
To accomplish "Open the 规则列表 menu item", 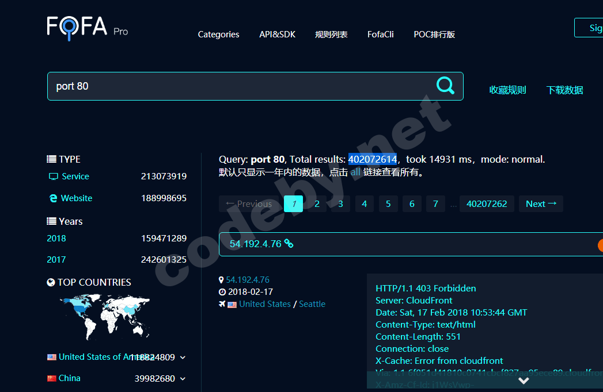I will 331,34.
